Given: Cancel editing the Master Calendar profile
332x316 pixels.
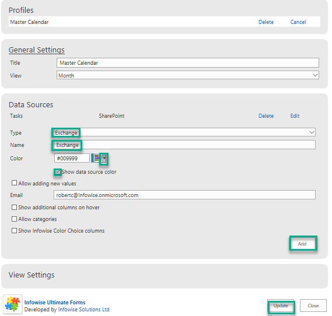Looking at the screenshot, I should pos(298,22).
